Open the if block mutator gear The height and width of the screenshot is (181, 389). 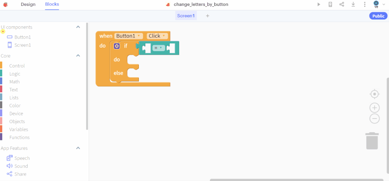click(117, 46)
